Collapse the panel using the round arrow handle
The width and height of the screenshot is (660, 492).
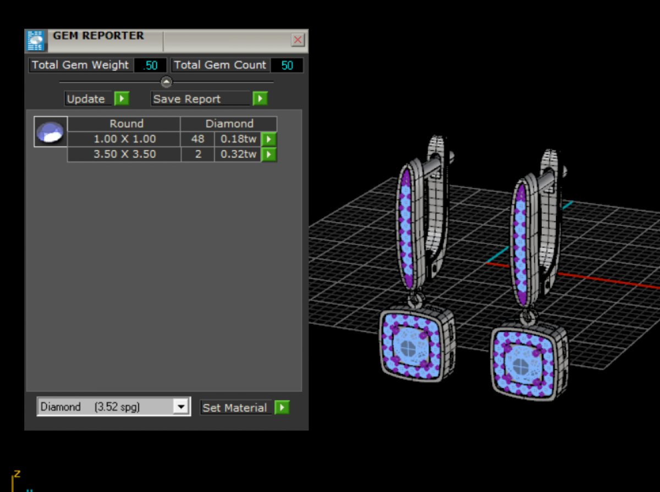pyautogui.click(x=166, y=82)
